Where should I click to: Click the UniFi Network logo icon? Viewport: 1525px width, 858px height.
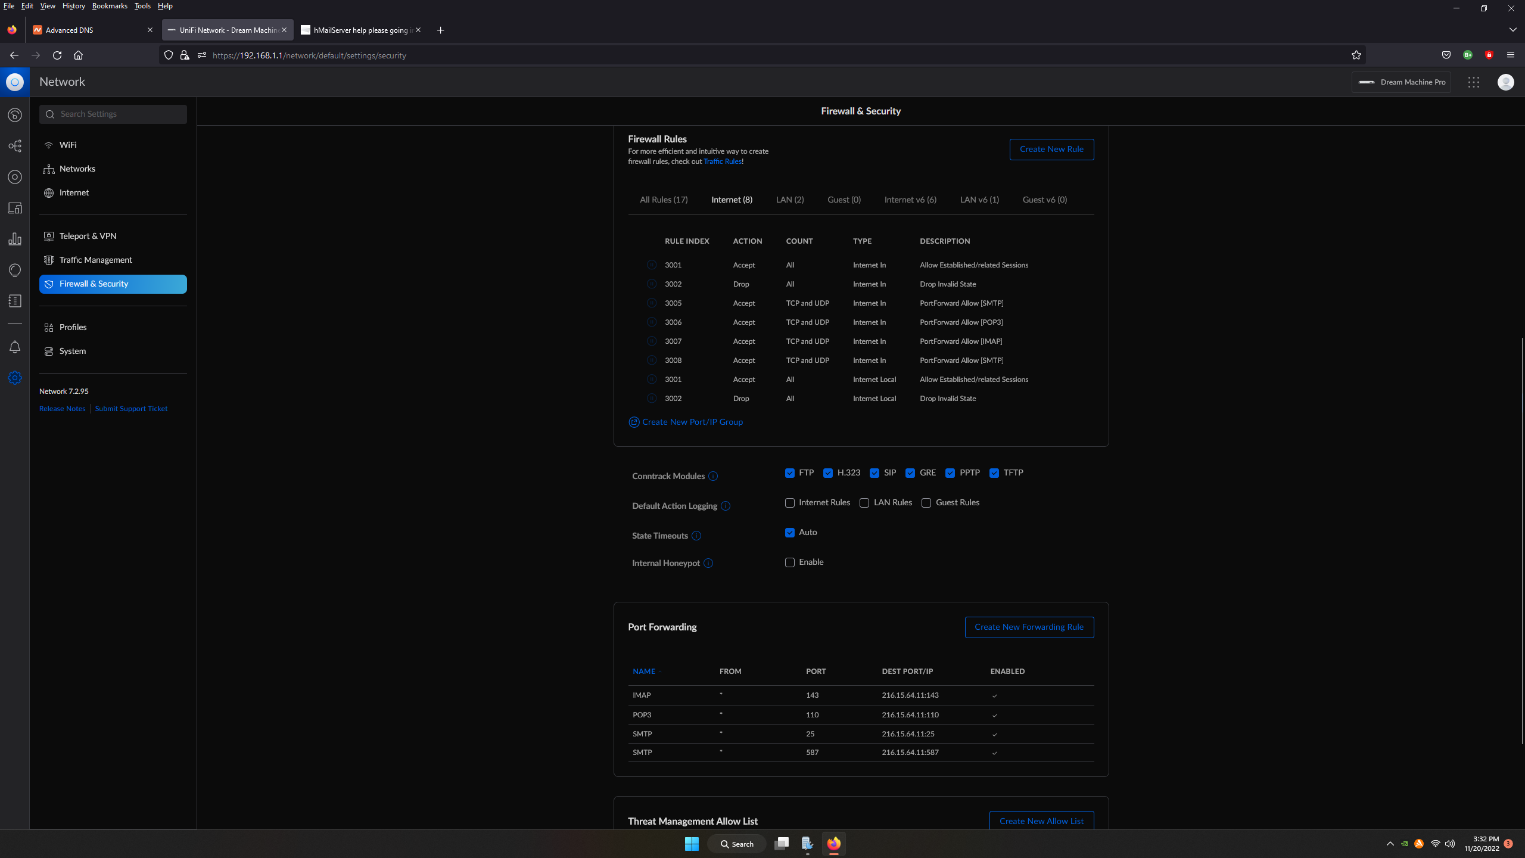pyautogui.click(x=15, y=82)
